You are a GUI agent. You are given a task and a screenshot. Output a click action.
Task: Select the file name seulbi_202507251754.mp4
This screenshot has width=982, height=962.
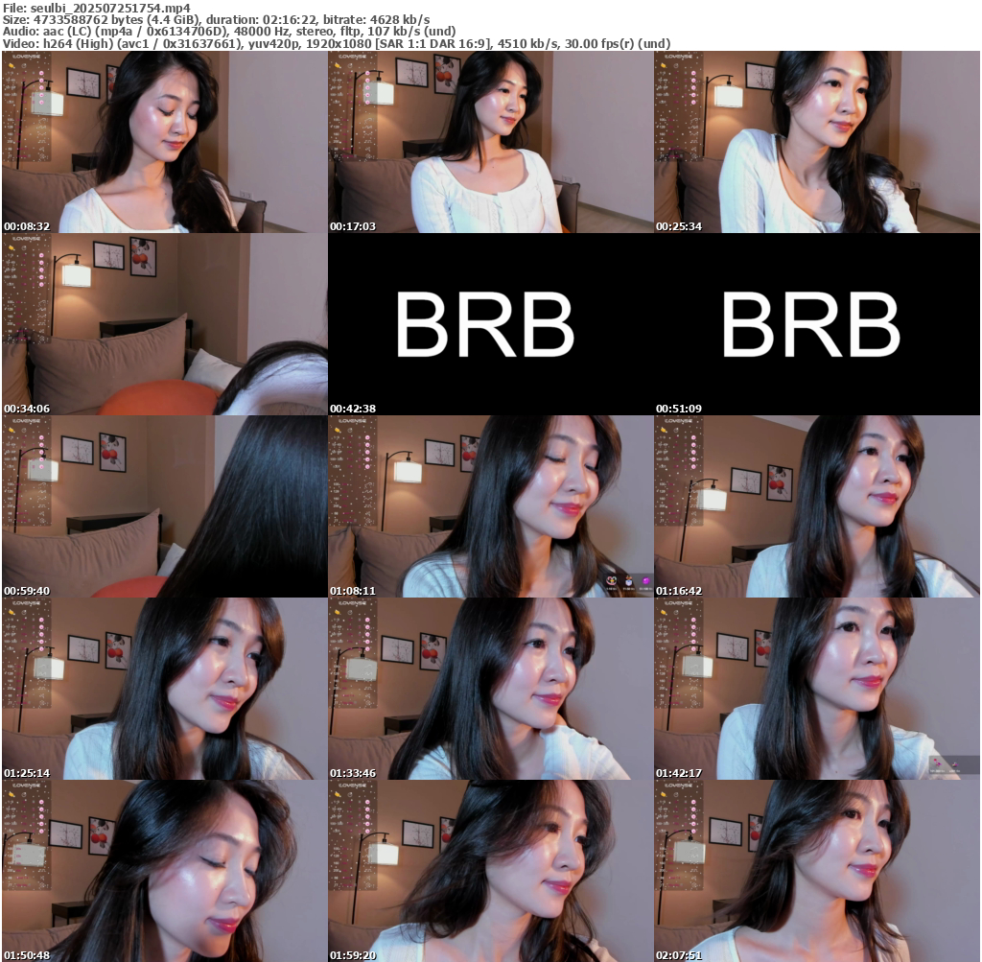point(110,8)
